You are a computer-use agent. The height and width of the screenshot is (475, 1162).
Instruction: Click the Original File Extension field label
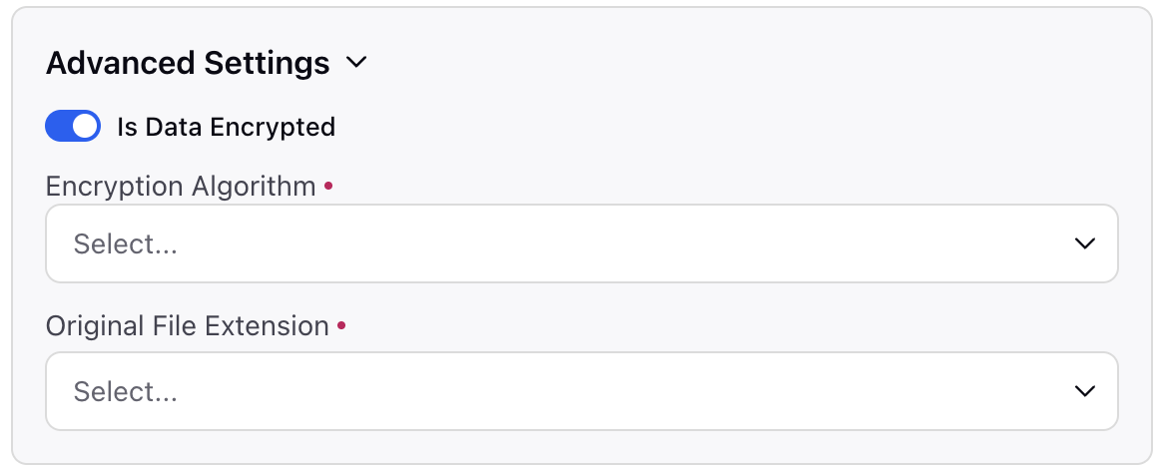[188, 325]
